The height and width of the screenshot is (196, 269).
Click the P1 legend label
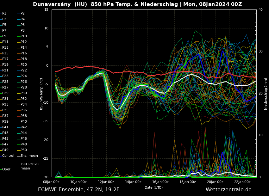click(x=4, y=14)
